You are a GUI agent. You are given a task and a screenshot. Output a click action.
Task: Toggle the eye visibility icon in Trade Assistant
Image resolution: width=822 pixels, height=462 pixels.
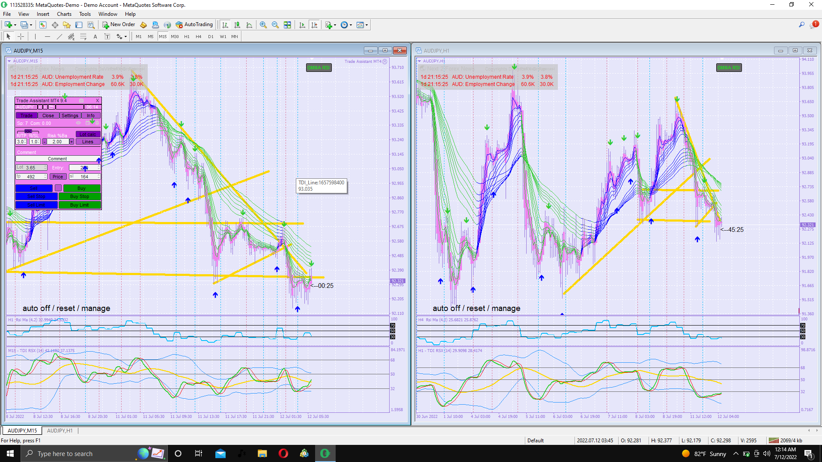coord(78,123)
